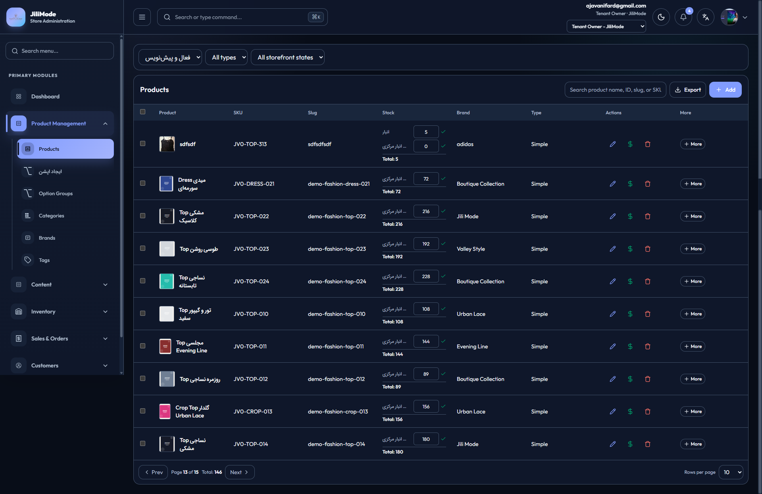Image resolution: width=762 pixels, height=494 pixels.
Task: Check the JVO-CROP-013 row checkbox
Action: [143, 411]
